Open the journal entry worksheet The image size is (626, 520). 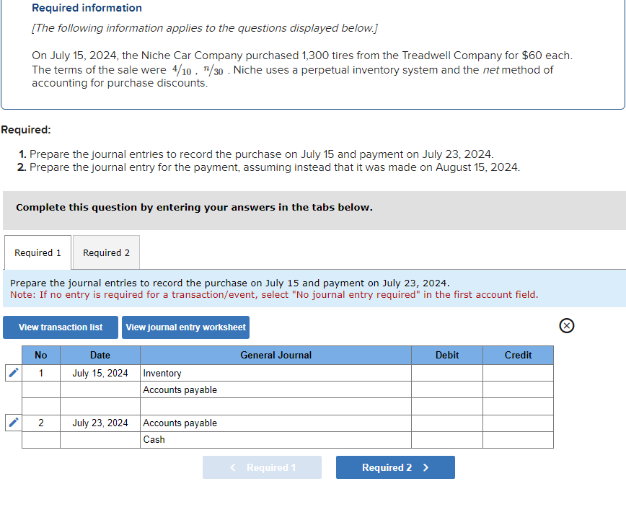[x=185, y=327]
